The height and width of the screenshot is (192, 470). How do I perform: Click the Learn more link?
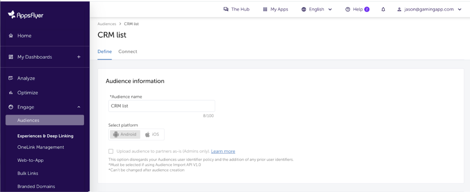click(223, 151)
